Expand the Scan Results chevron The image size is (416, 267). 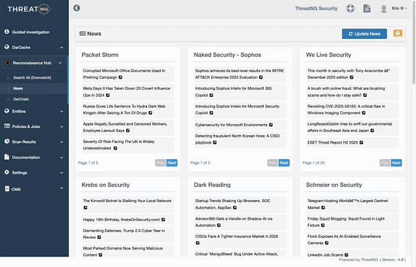(62, 142)
